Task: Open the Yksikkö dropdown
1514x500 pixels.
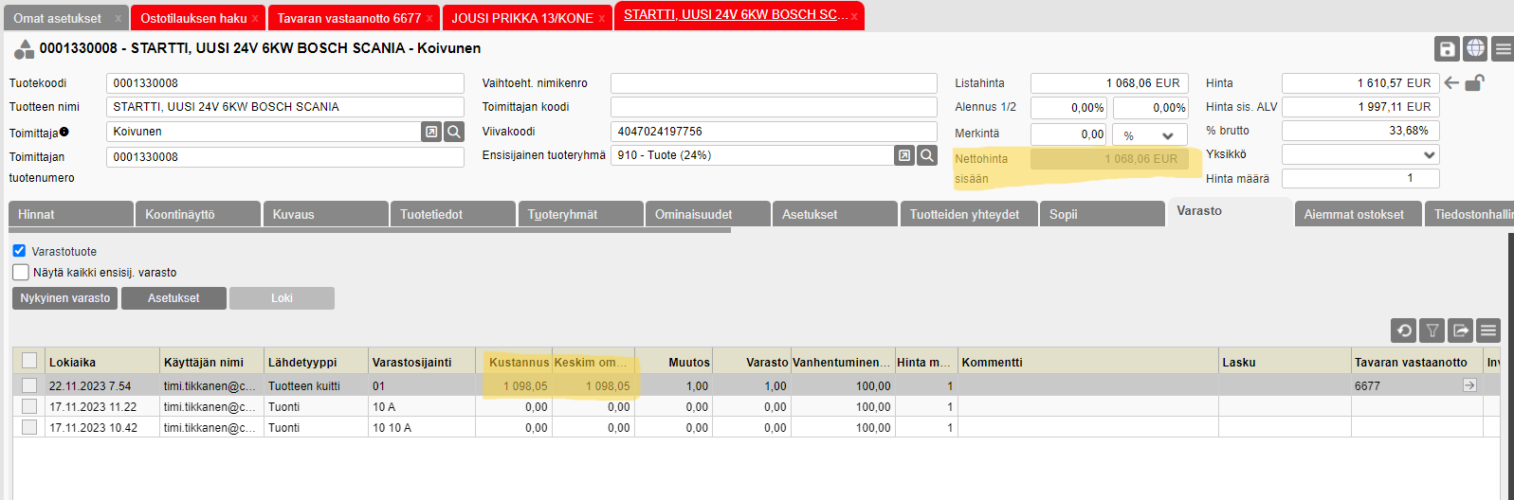Action: coord(1360,154)
